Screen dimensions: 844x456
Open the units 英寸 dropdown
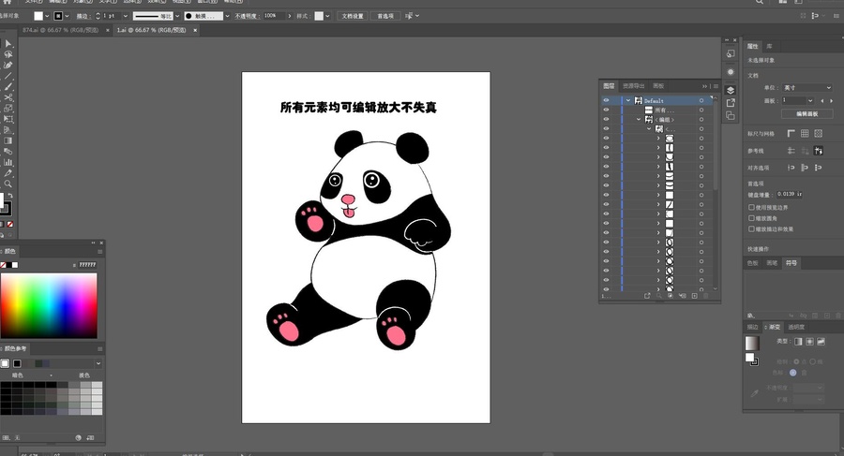coord(807,87)
